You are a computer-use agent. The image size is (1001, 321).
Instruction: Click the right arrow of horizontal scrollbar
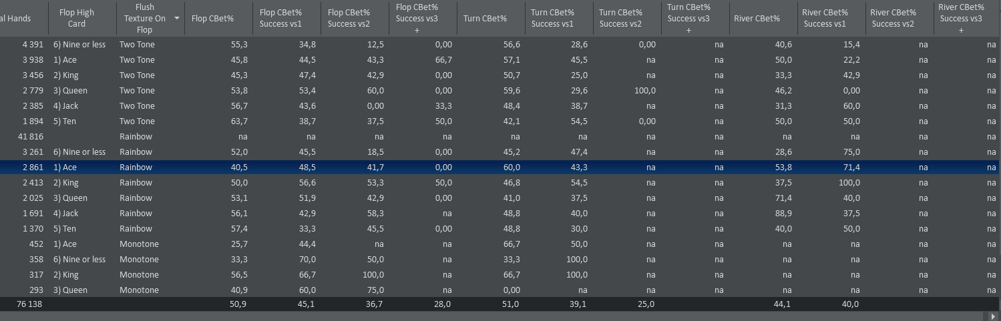click(x=995, y=316)
